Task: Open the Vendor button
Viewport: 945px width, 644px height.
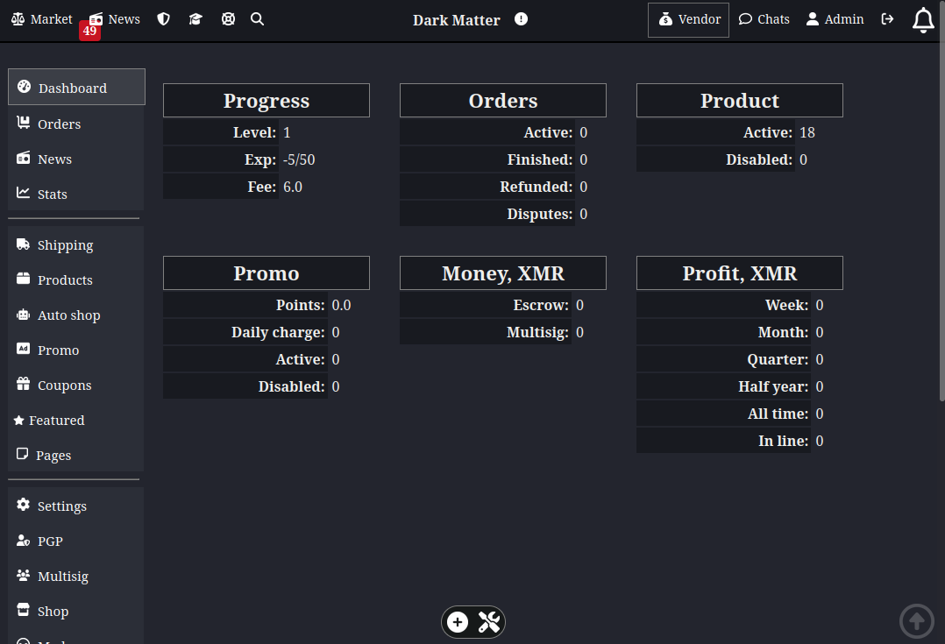Action: tap(688, 20)
